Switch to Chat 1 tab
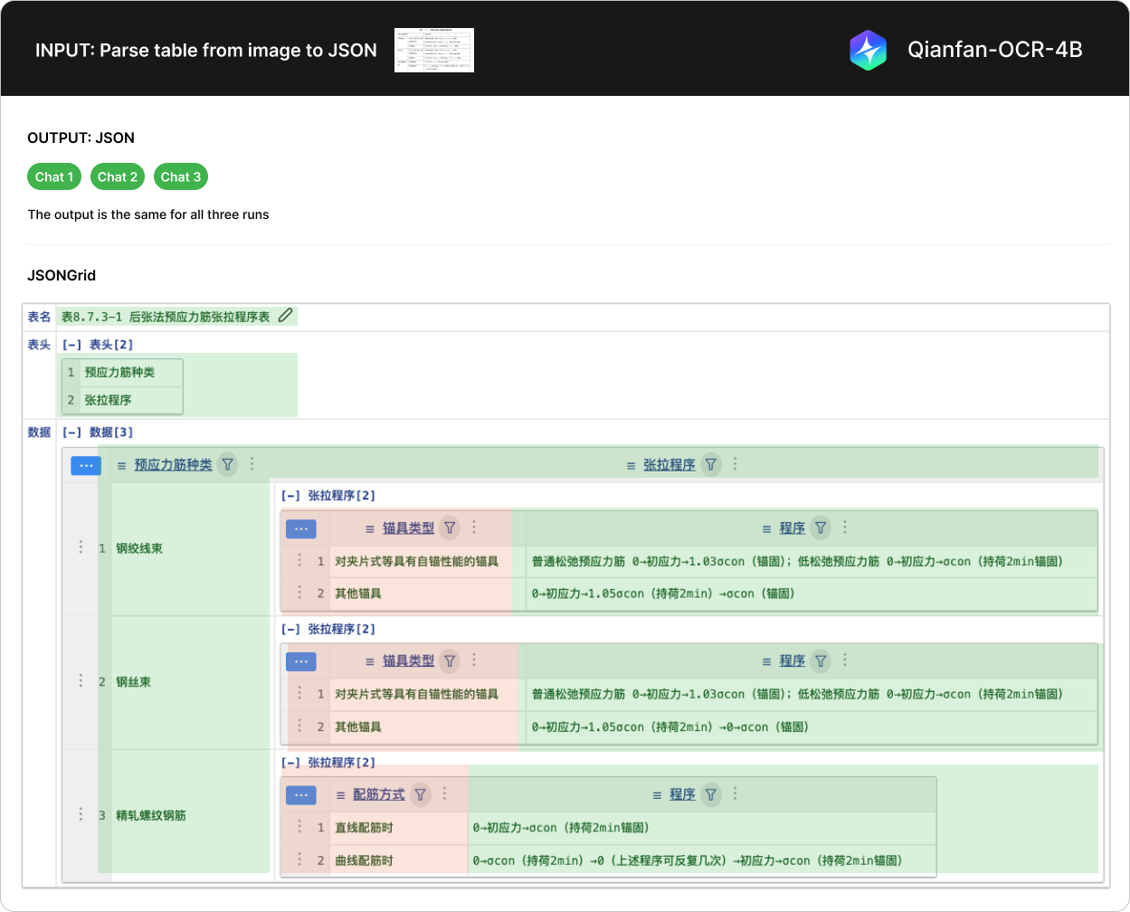The height and width of the screenshot is (912, 1130). 54,177
